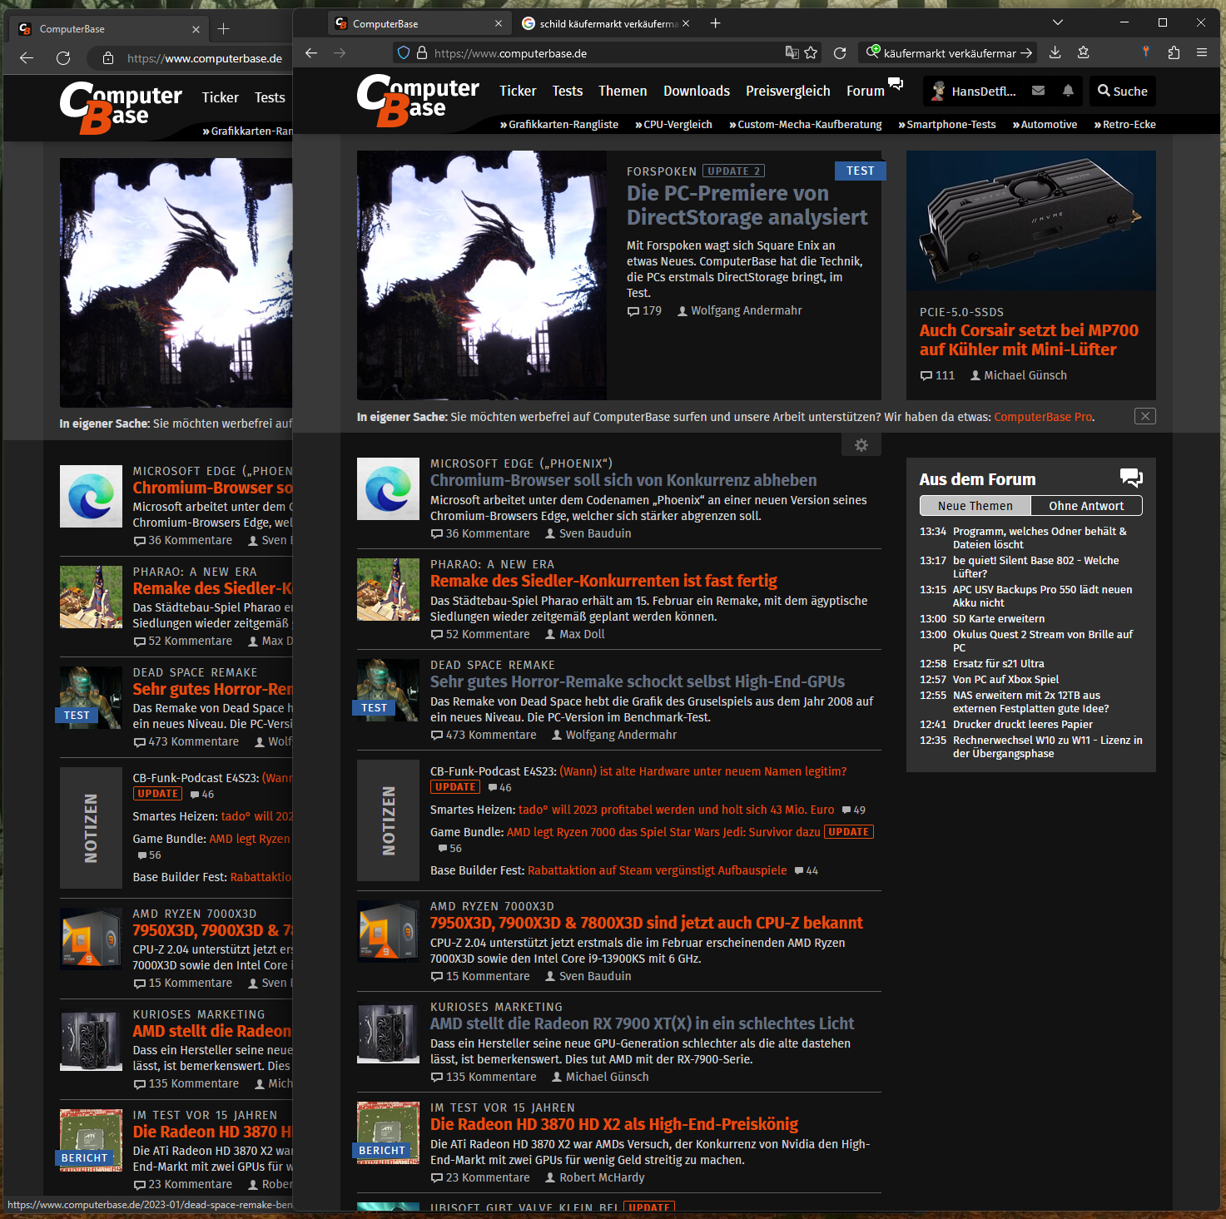Open forum thread 'Drucker druckt leeres Papier'
The height and width of the screenshot is (1219, 1226).
coord(1022,724)
